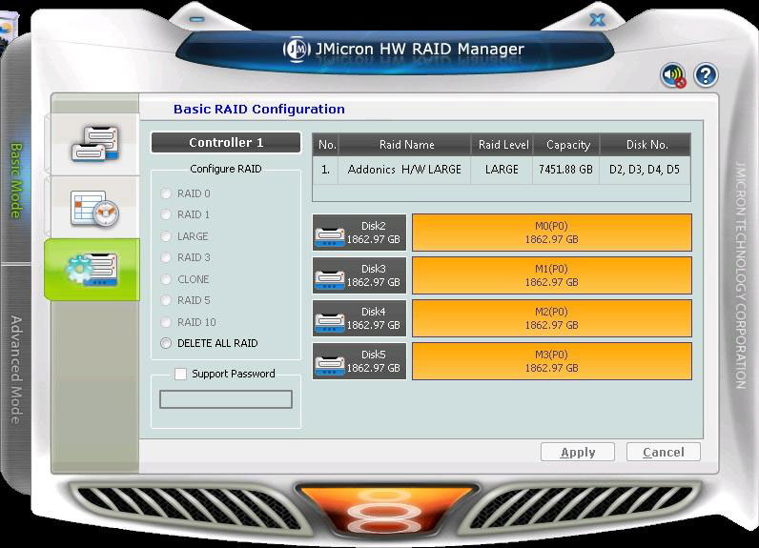Viewport: 759px width, 548px height.
Task: Open the event log schedule sidebar icon
Action: point(94,209)
